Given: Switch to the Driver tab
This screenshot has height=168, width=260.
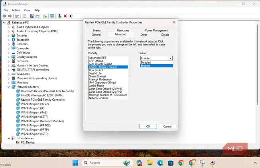Looking at the screenshot, I should pyautogui.click(x=144, y=35).
